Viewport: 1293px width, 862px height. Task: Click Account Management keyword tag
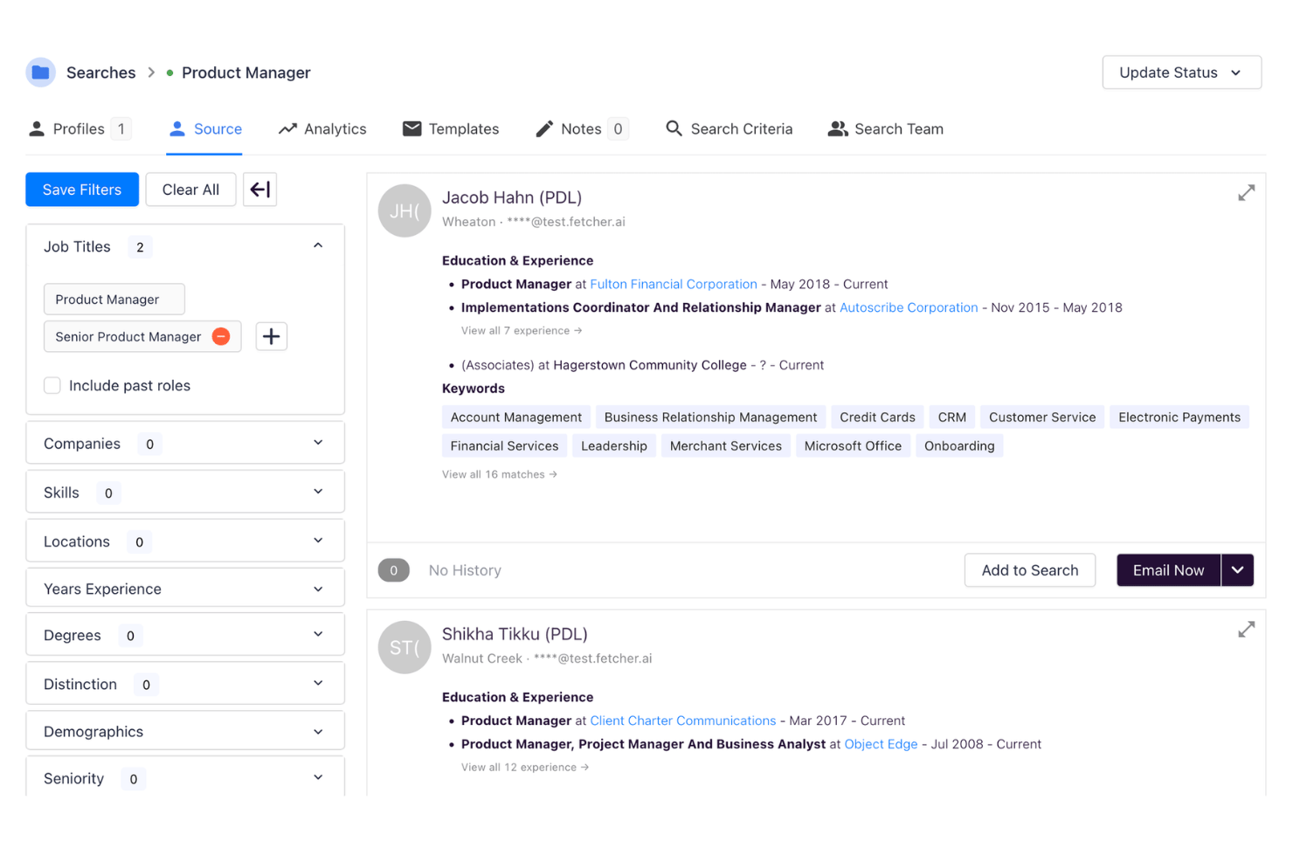[x=516, y=417]
